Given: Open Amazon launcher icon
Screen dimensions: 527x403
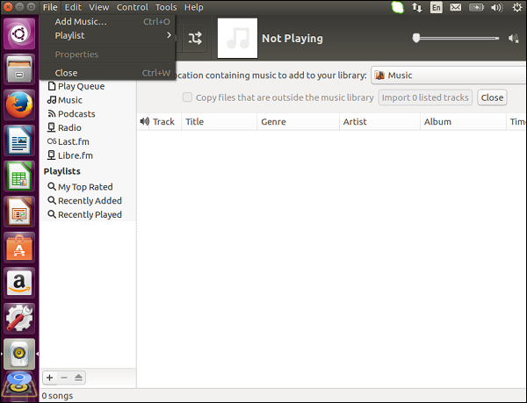Looking at the screenshot, I should [x=19, y=283].
